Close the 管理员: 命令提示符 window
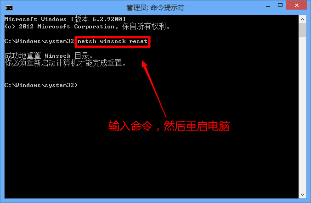 (x=296, y=5)
